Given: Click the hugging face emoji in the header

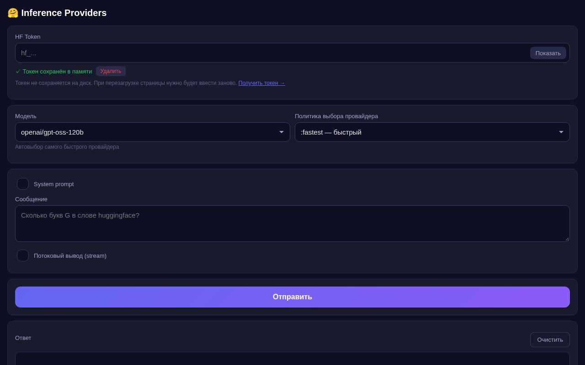Looking at the screenshot, I should (x=13, y=13).
